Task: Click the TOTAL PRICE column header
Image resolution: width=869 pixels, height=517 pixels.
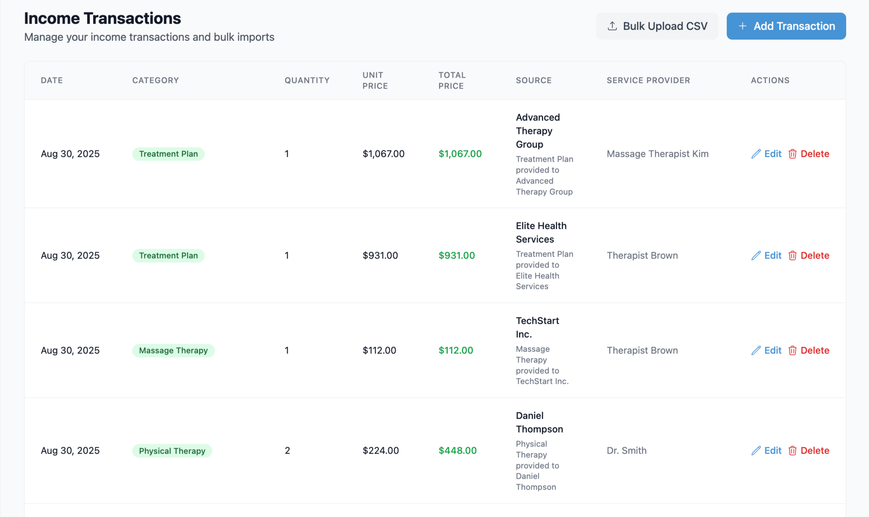Action: [452, 80]
